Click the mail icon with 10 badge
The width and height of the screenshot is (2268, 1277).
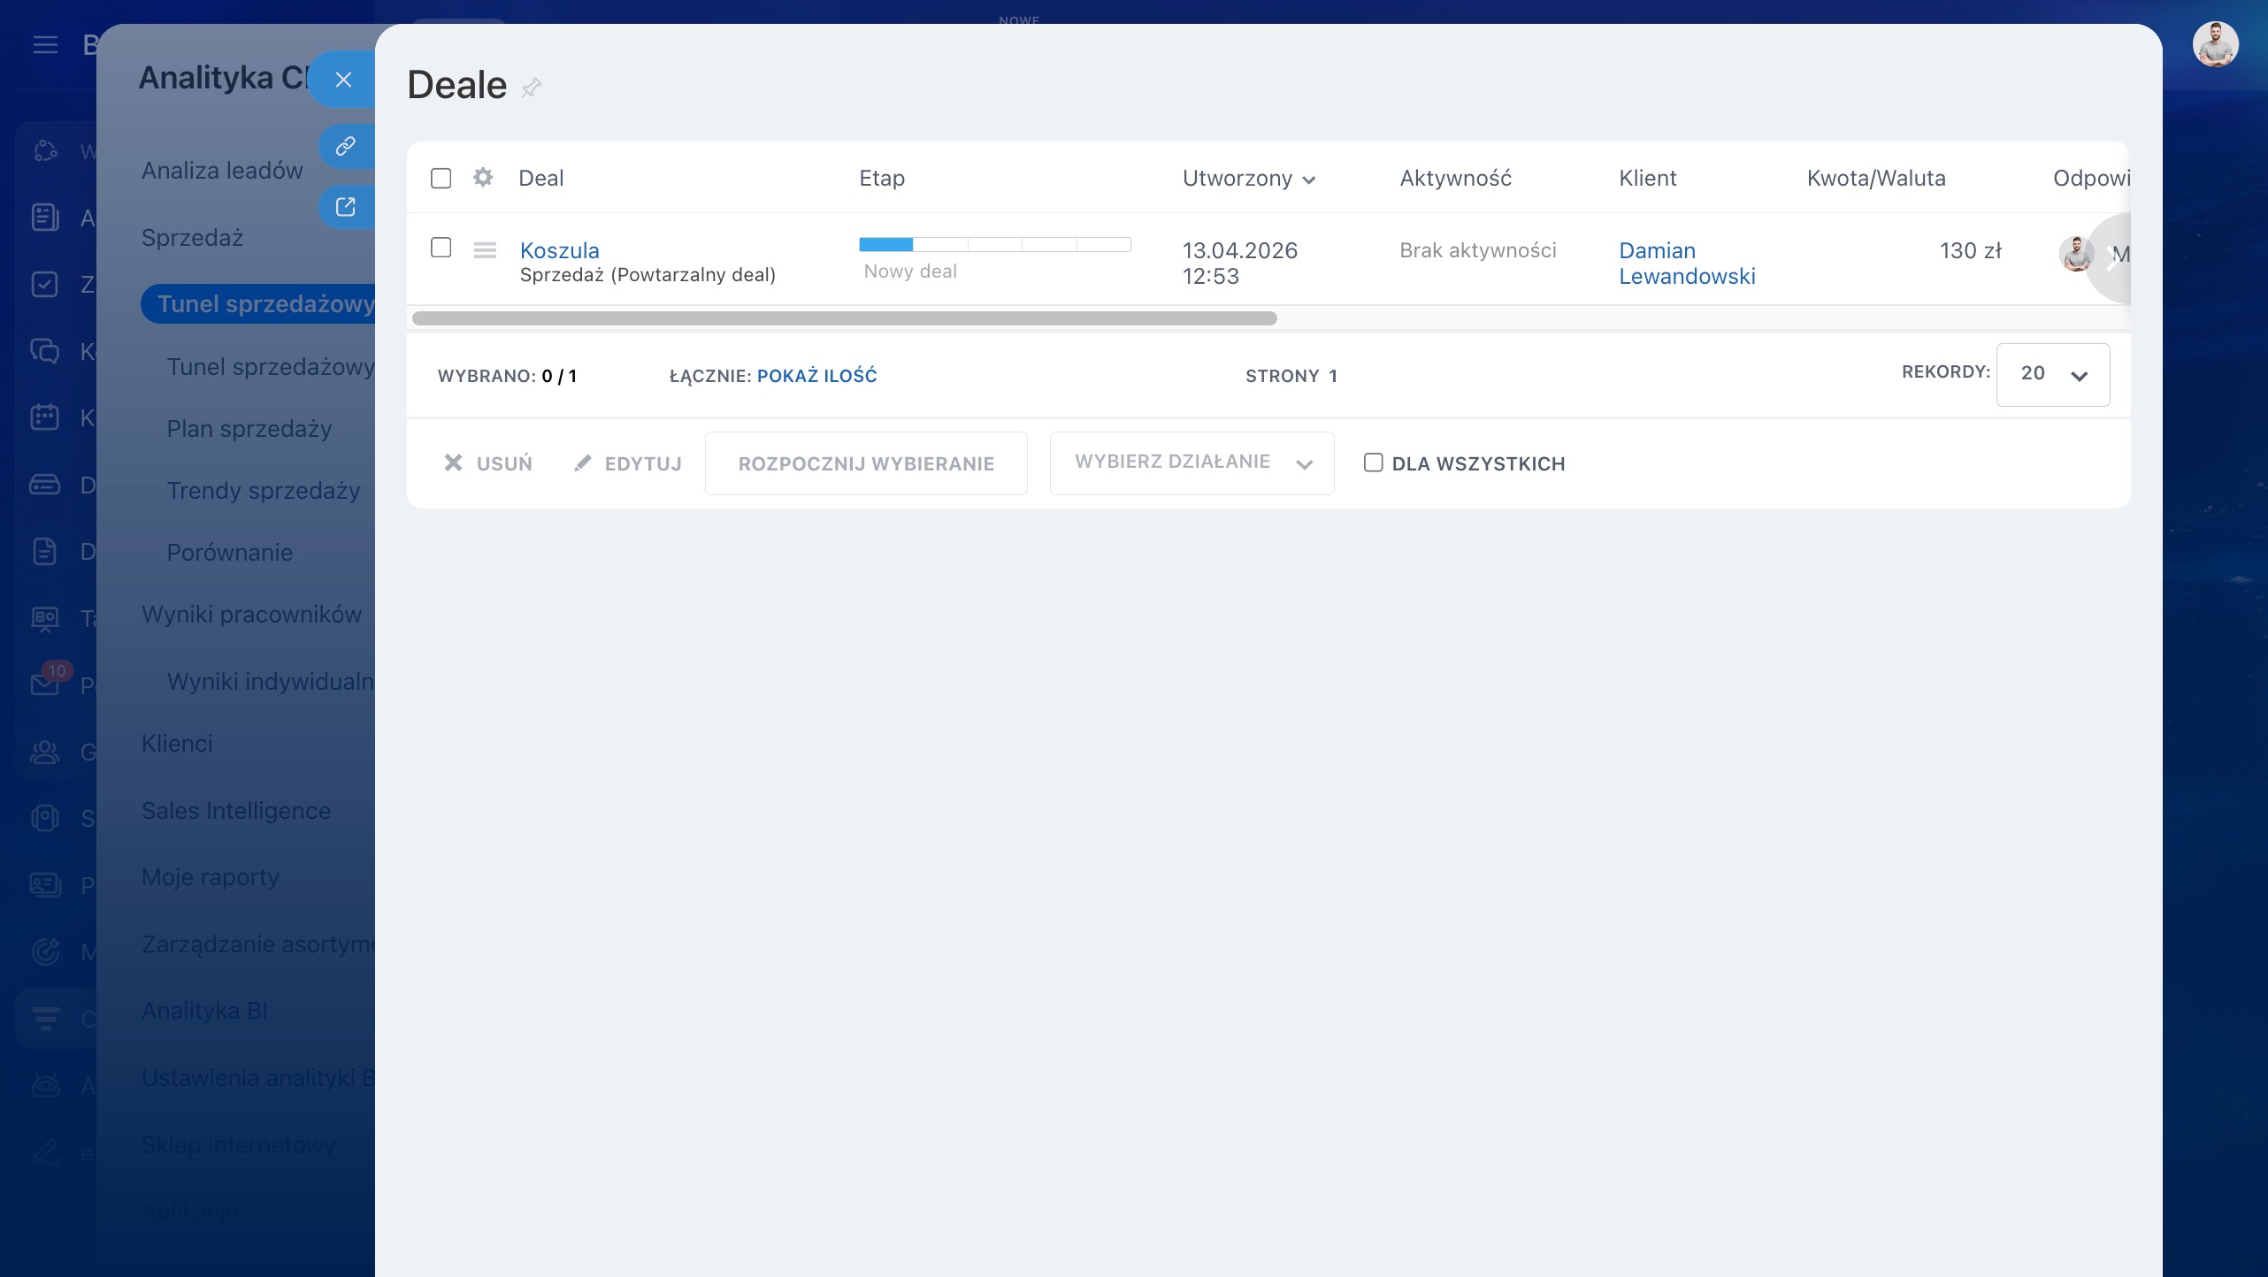[x=45, y=684]
